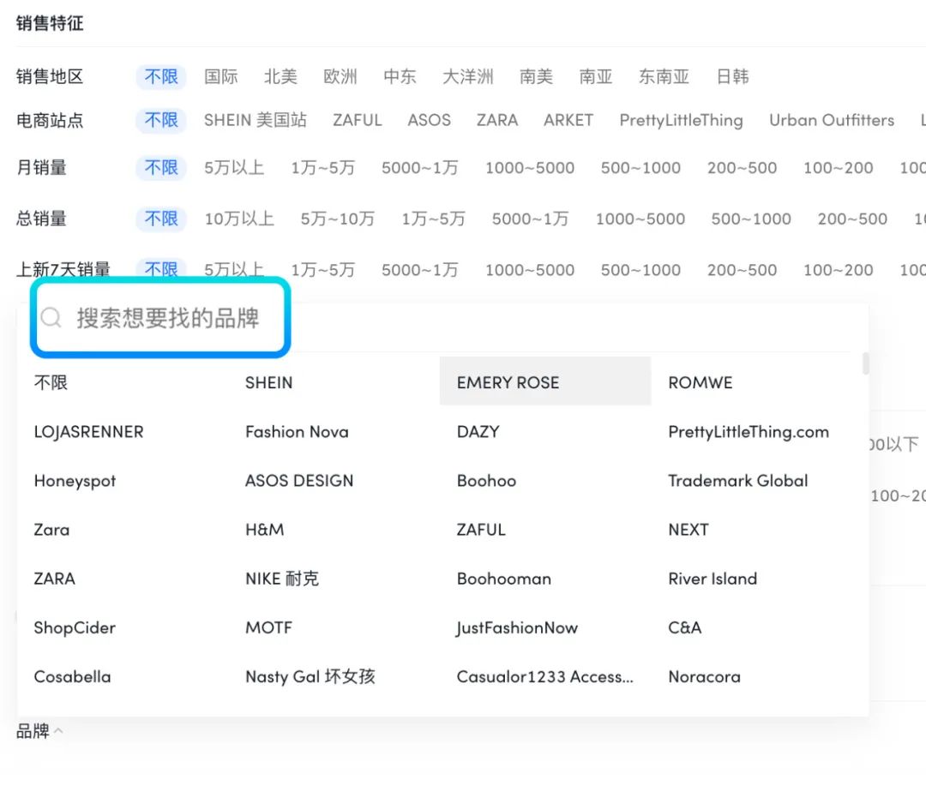926x792 pixels.
Task: Select 不限 for 月销量
Action: coord(161,168)
